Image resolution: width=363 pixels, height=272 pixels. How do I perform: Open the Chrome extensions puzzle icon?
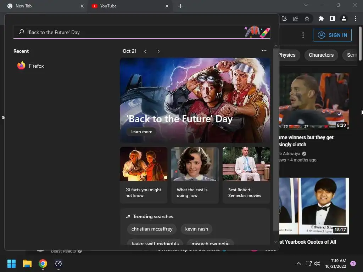point(321,18)
